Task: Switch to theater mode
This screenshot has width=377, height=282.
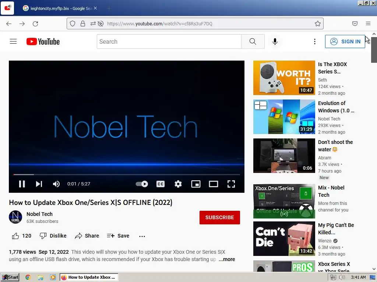Action: click(x=214, y=184)
